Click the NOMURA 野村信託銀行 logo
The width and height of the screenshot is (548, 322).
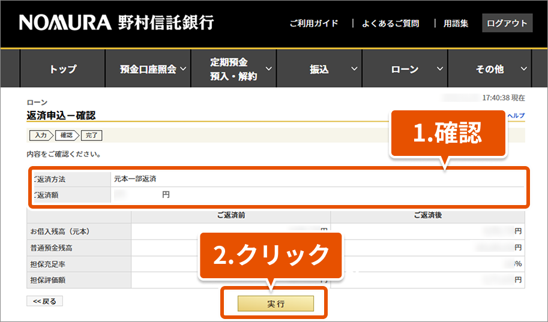(116, 23)
